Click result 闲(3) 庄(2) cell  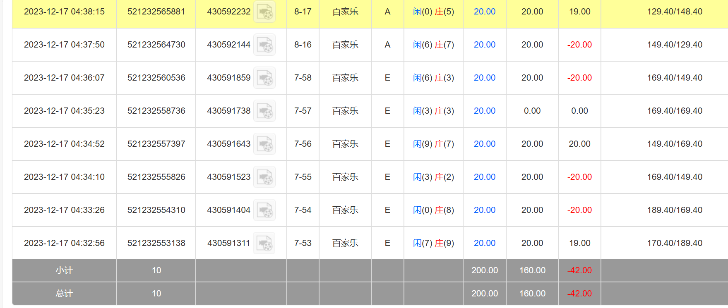(433, 177)
